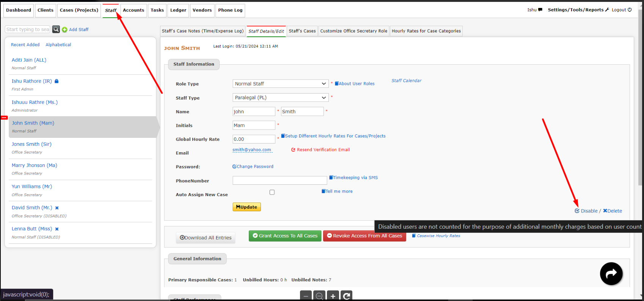Open the Cases (Projects) menu tab
This screenshot has height=301, width=644.
[x=79, y=10]
